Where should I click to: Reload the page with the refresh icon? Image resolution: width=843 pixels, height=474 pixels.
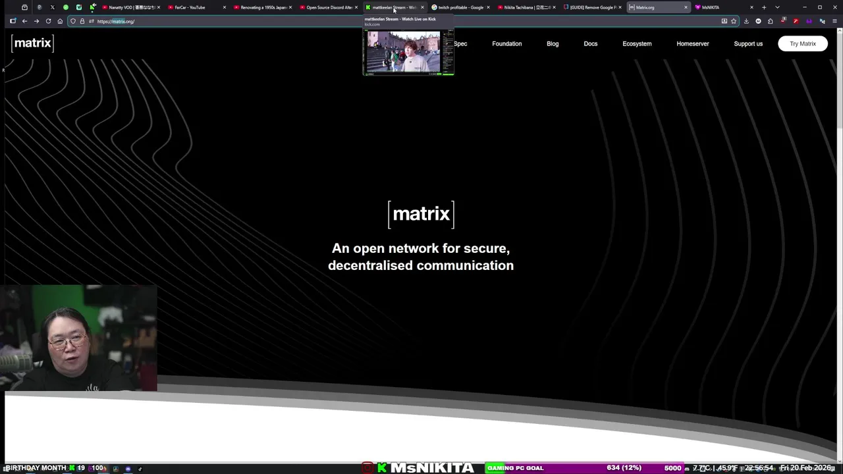pyautogui.click(x=48, y=21)
